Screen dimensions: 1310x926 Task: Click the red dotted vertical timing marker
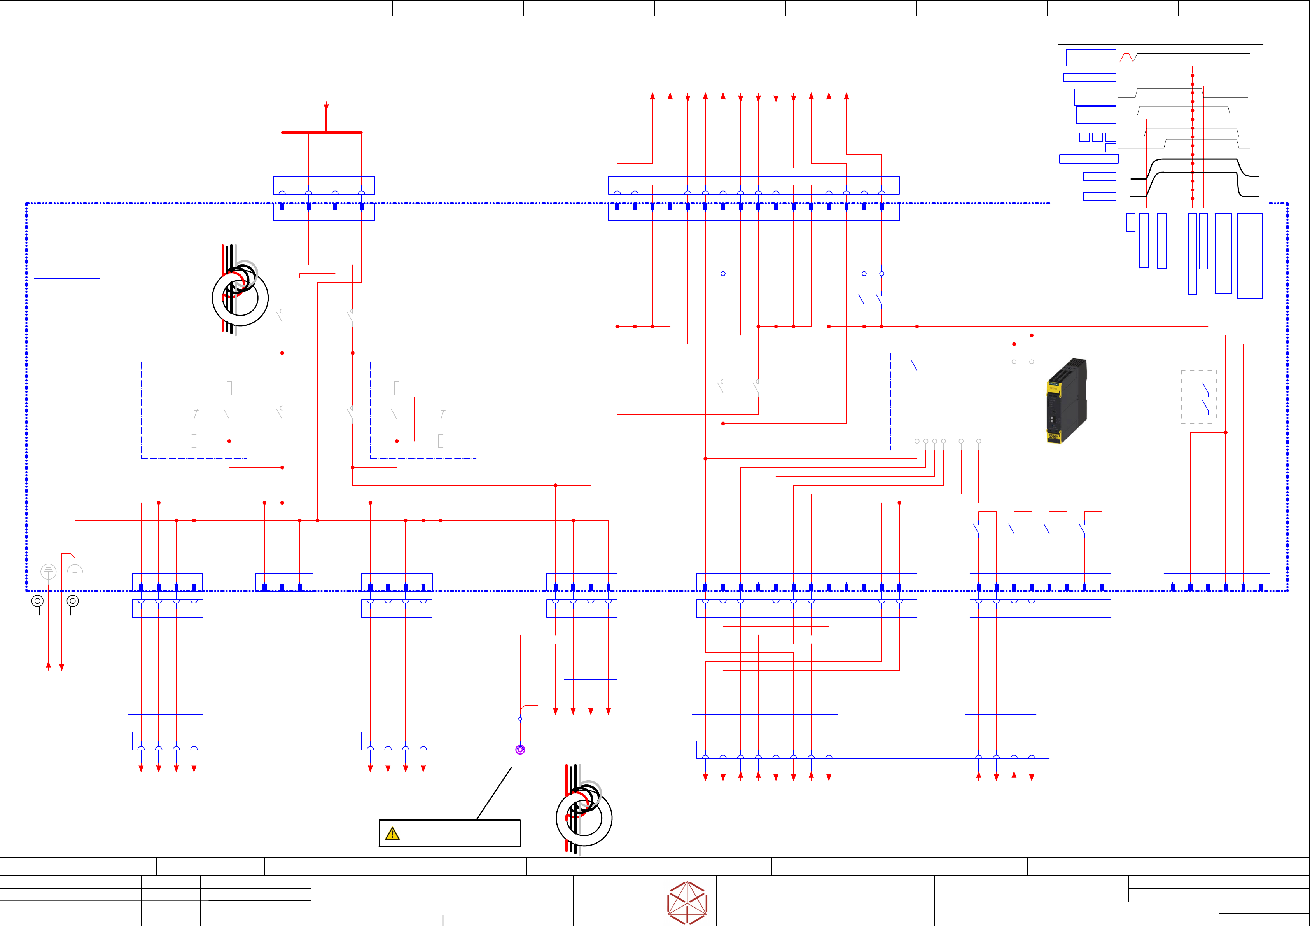(x=1193, y=137)
